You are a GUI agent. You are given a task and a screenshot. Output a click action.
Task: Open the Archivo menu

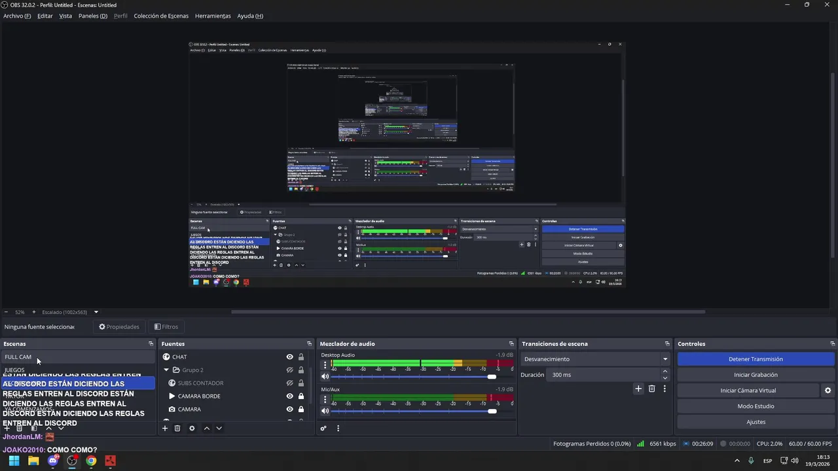[17, 16]
